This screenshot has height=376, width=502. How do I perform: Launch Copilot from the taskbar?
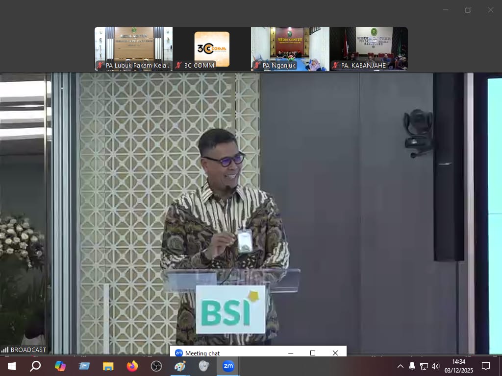pos(60,366)
